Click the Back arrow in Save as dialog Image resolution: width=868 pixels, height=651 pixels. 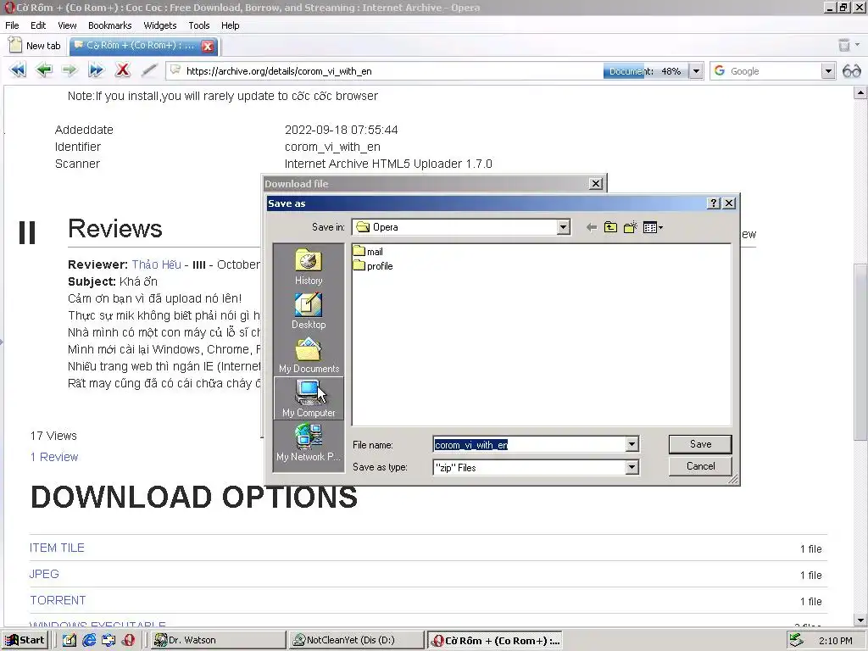coord(591,227)
